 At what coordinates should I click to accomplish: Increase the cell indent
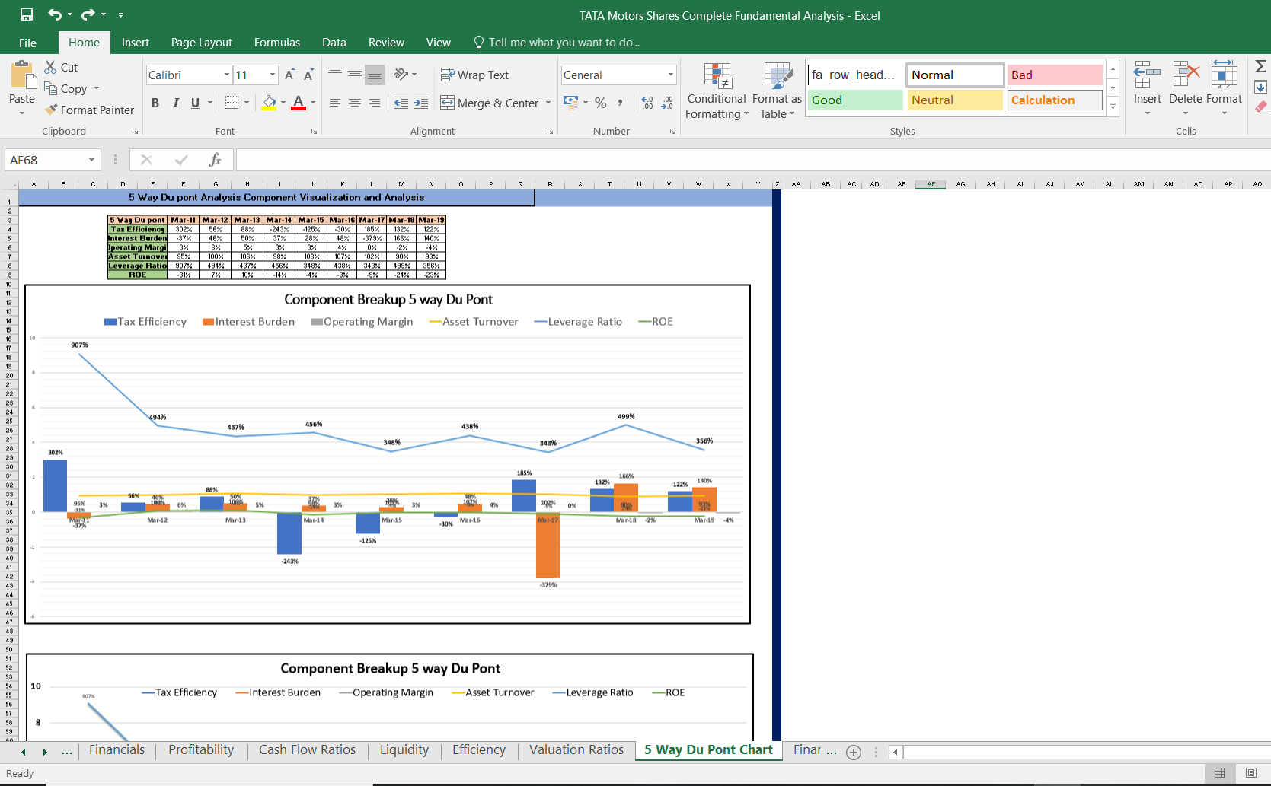pos(421,103)
